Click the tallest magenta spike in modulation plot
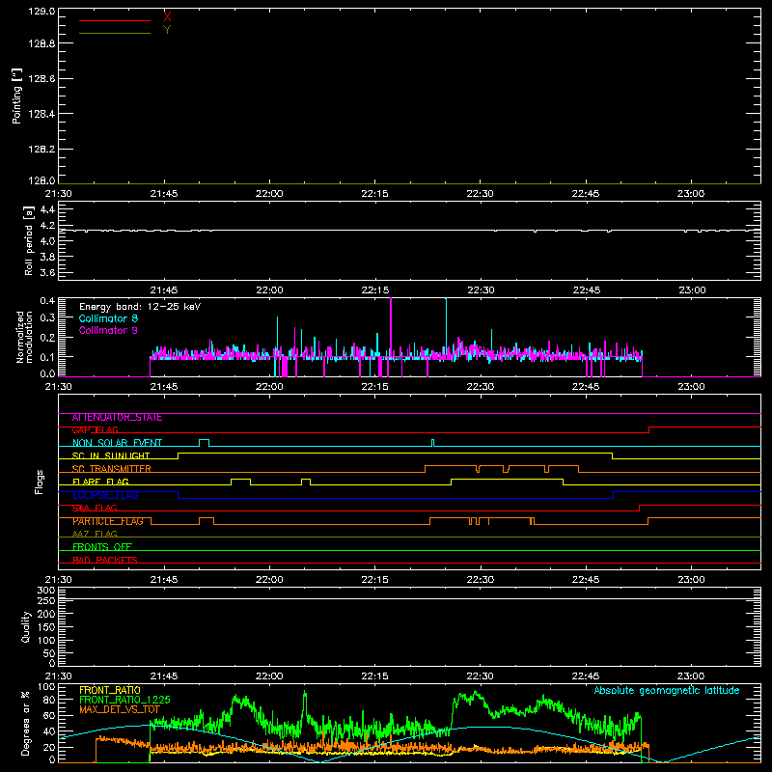The height and width of the screenshot is (772, 772). click(x=391, y=327)
